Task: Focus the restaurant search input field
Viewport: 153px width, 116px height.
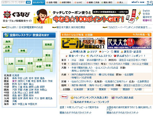Action: click(14, 2)
